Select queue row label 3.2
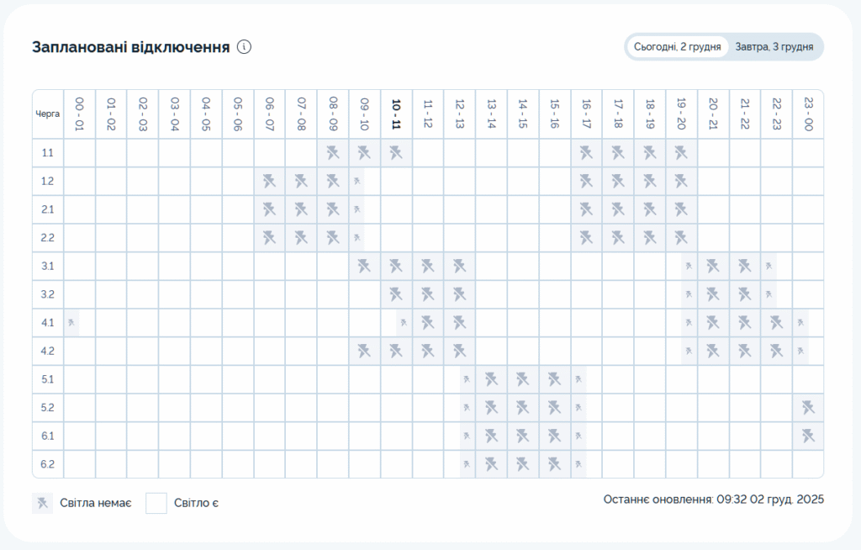The width and height of the screenshot is (861, 550). pos(48,294)
